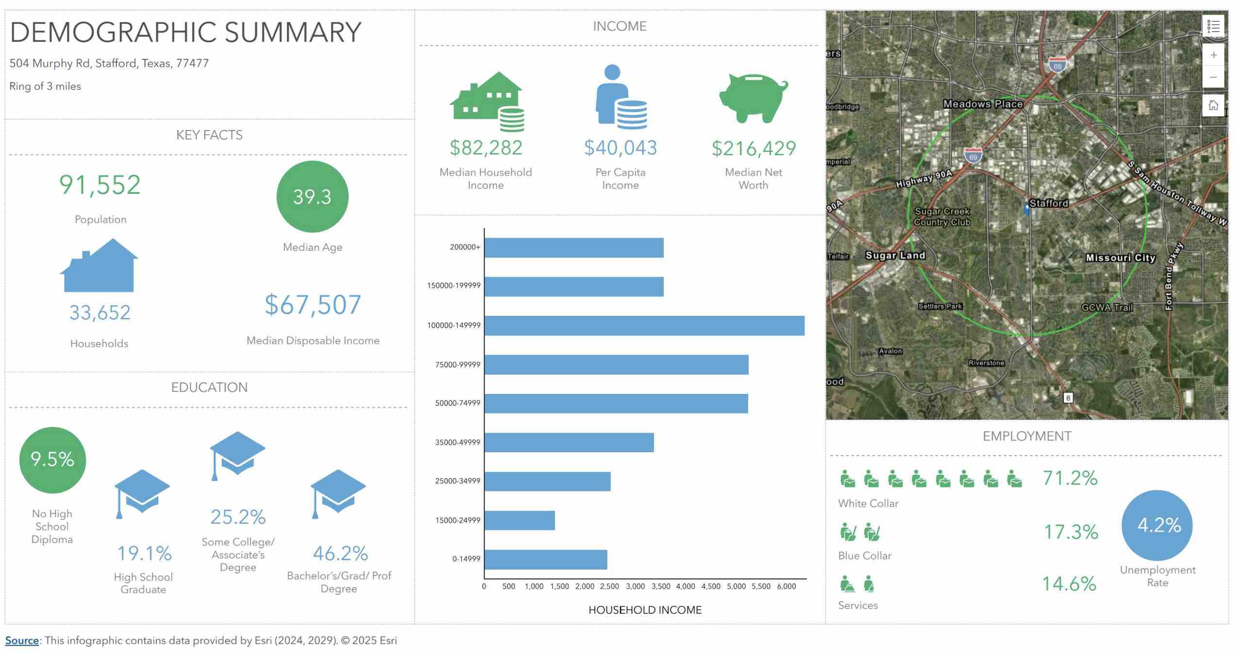
Task: Zoom in on the map
Action: click(1213, 55)
